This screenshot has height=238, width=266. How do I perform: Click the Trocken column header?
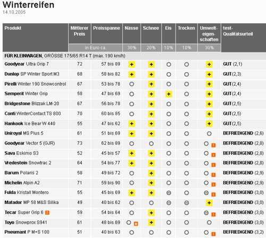tap(187, 33)
